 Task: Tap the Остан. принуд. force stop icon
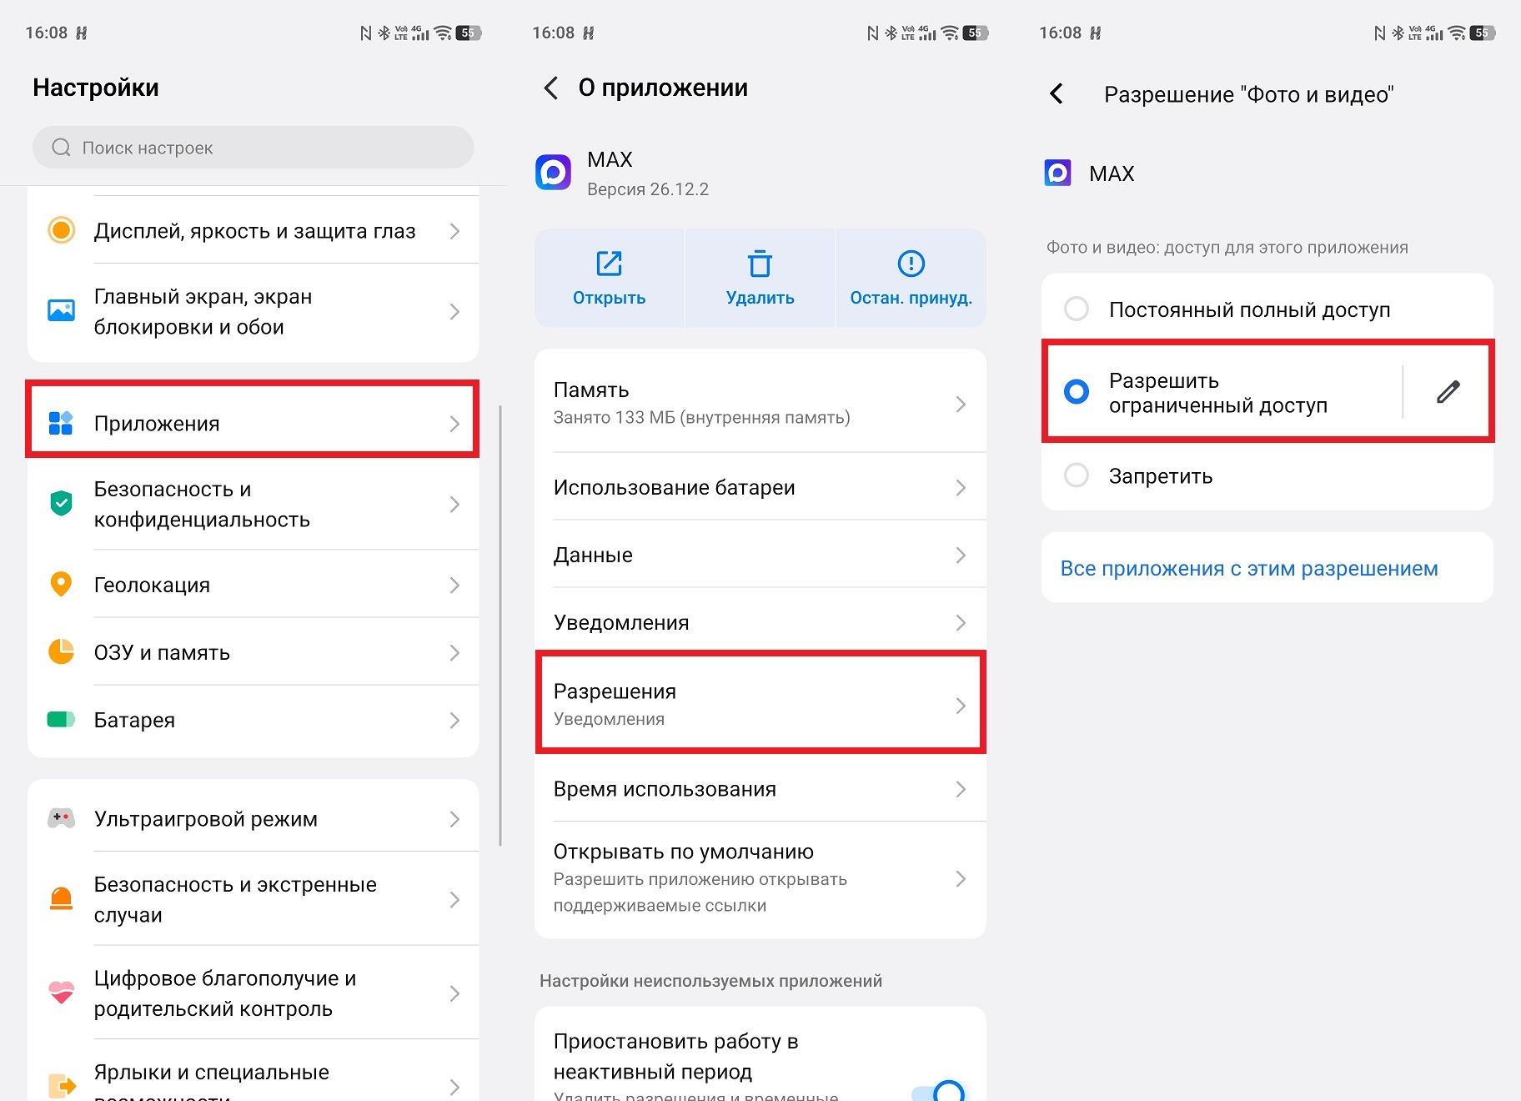[911, 264]
